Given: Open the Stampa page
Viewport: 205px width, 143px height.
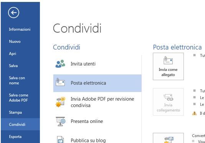Looking at the screenshot, I should point(15,113).
